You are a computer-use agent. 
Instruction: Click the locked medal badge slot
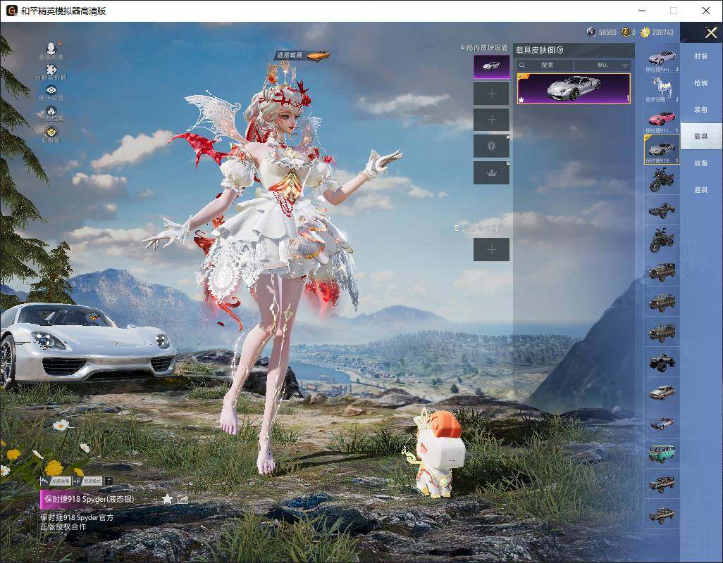coord(492,146)
